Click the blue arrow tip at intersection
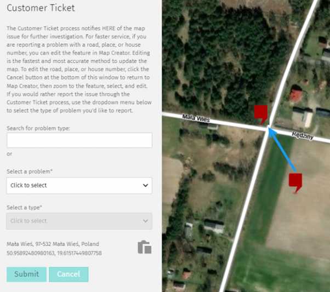330x292 pixels. 270,130
